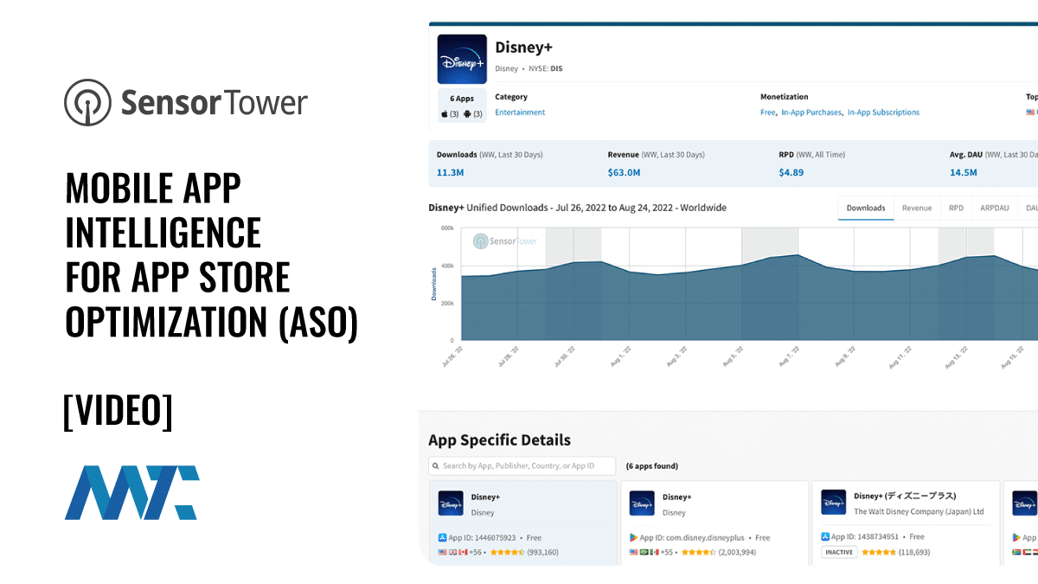
Task: Click the $4.89 RPD value
Action: click(x=791, y=172)
